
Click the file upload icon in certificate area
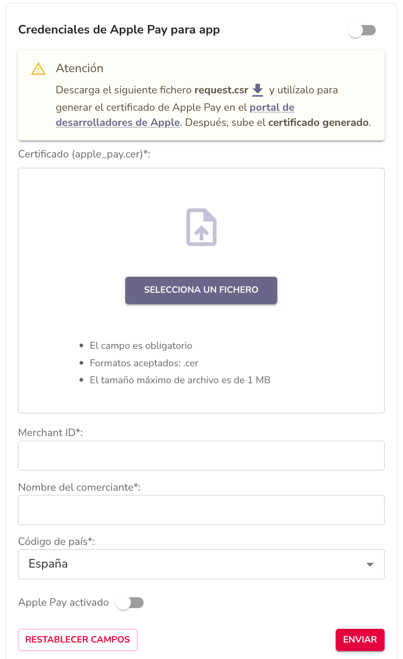pyautogui.click(x=201, y=227)
